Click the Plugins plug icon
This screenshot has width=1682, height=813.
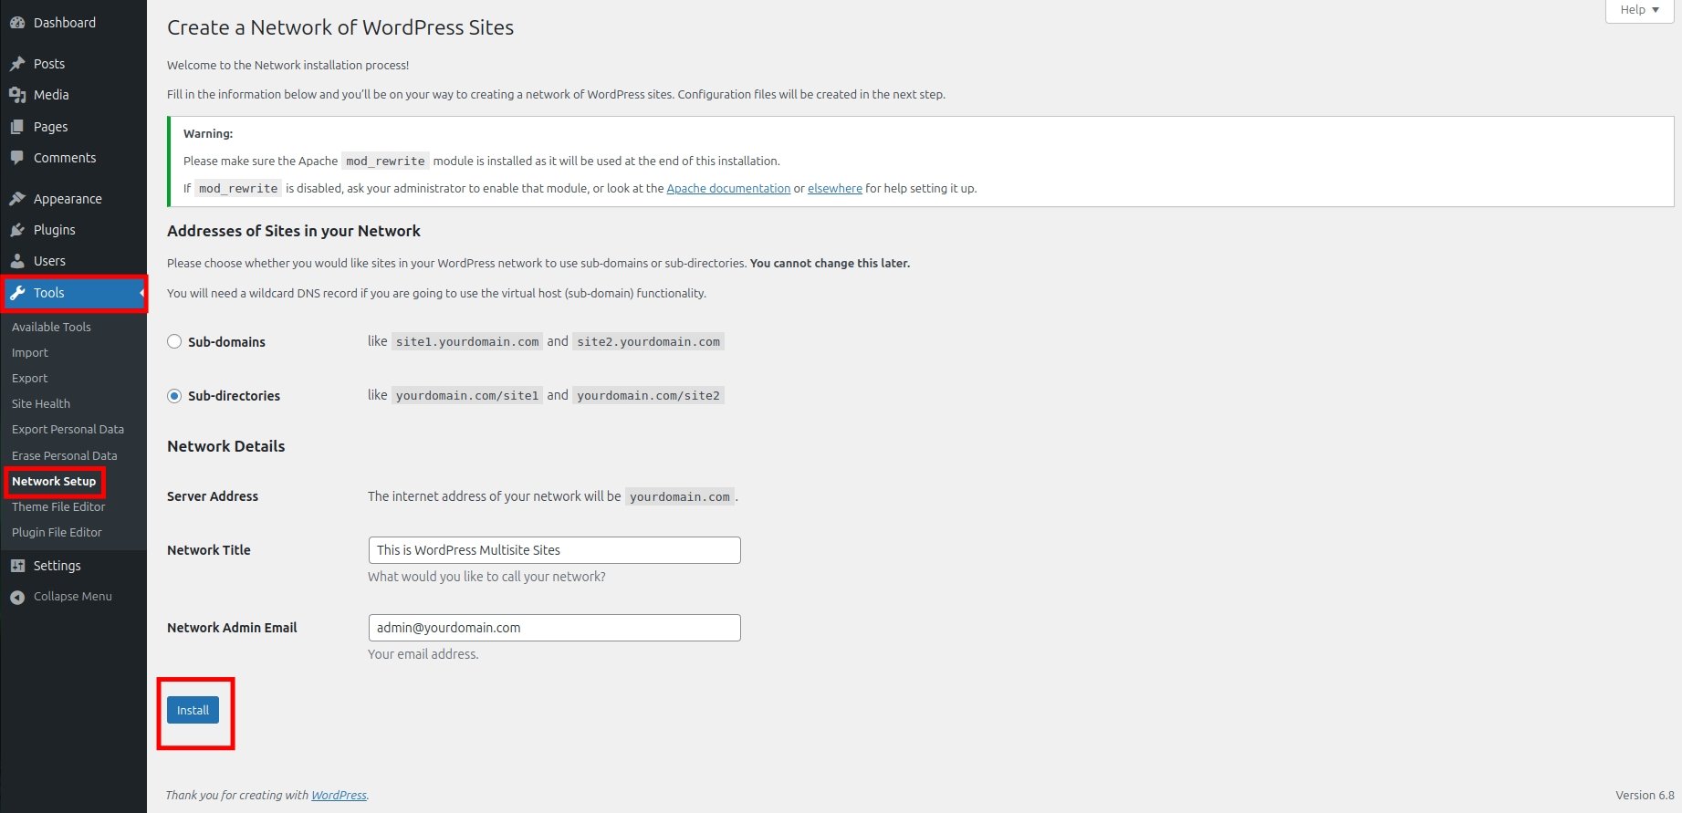pos(17,230)
